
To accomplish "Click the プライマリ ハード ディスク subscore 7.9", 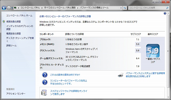I will [138, 66].
